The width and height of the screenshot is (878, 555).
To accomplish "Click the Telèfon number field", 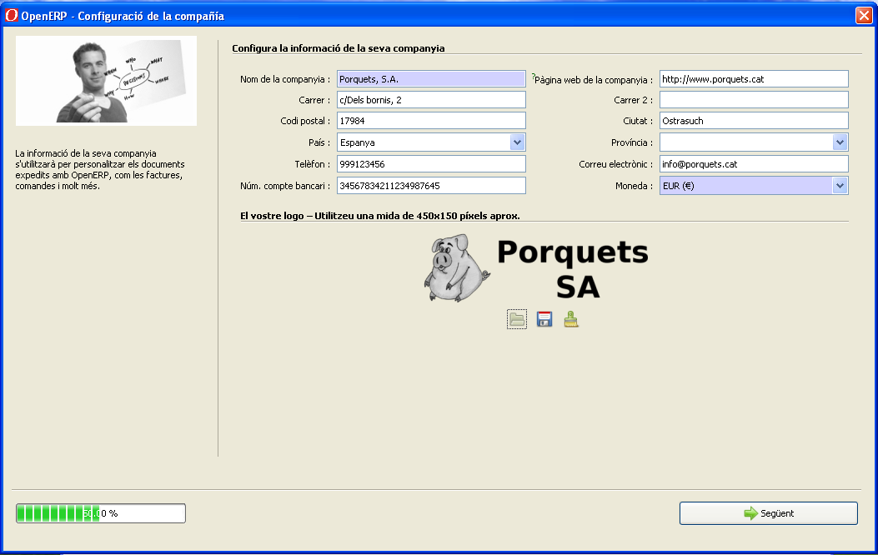I will [431, 164].
